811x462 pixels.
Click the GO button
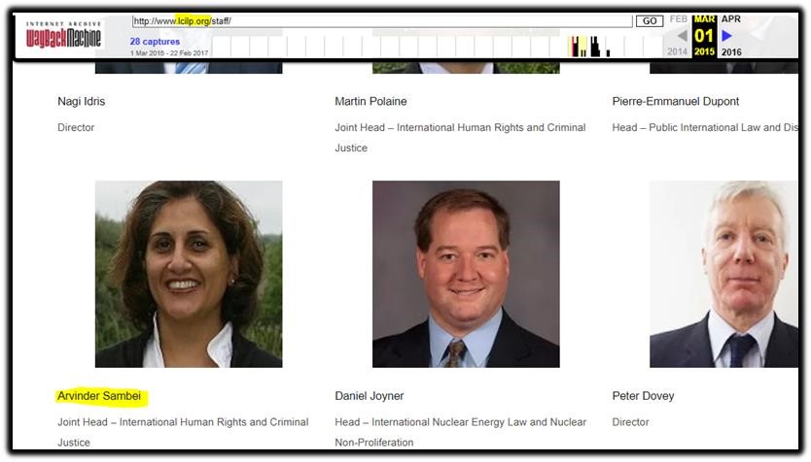(x=650, y=20)
